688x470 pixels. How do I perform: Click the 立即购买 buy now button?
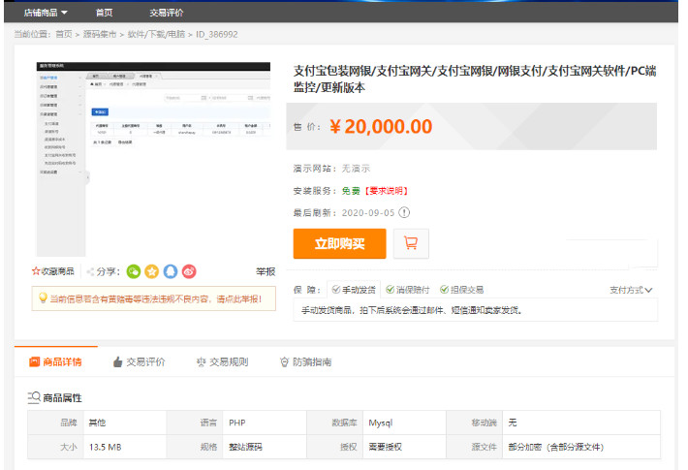[339, 243]
